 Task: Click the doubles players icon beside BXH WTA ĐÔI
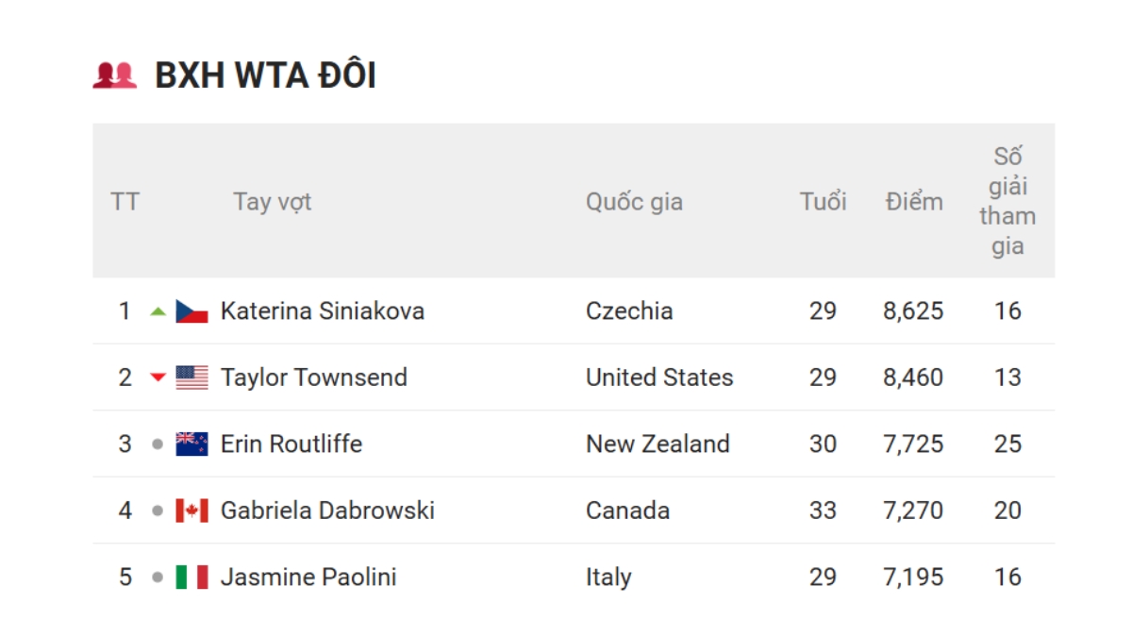115,75
